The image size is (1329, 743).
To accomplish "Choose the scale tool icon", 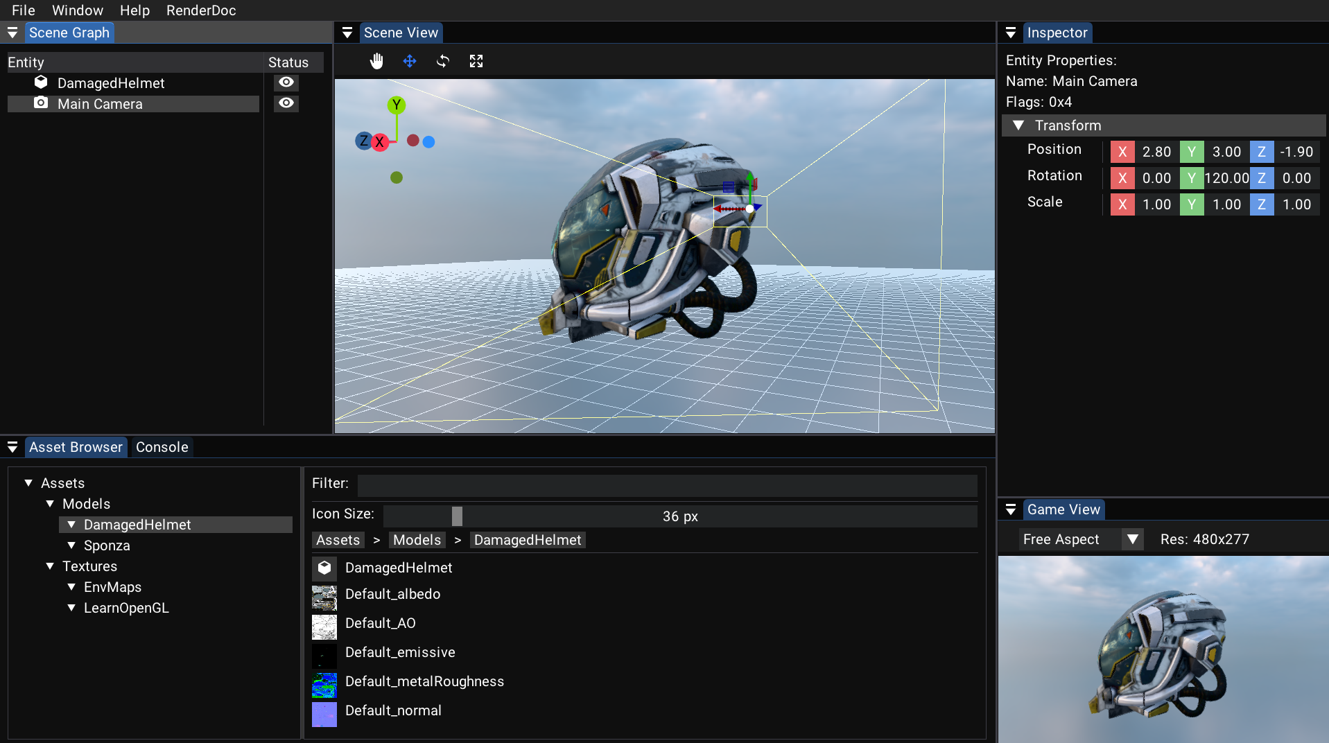I will pyautogui.click(x=476, y=61).
